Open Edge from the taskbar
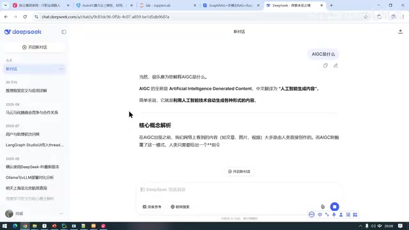Image resolution: width=409 pixels, height=230 pixels. click(x=15, y=226)
